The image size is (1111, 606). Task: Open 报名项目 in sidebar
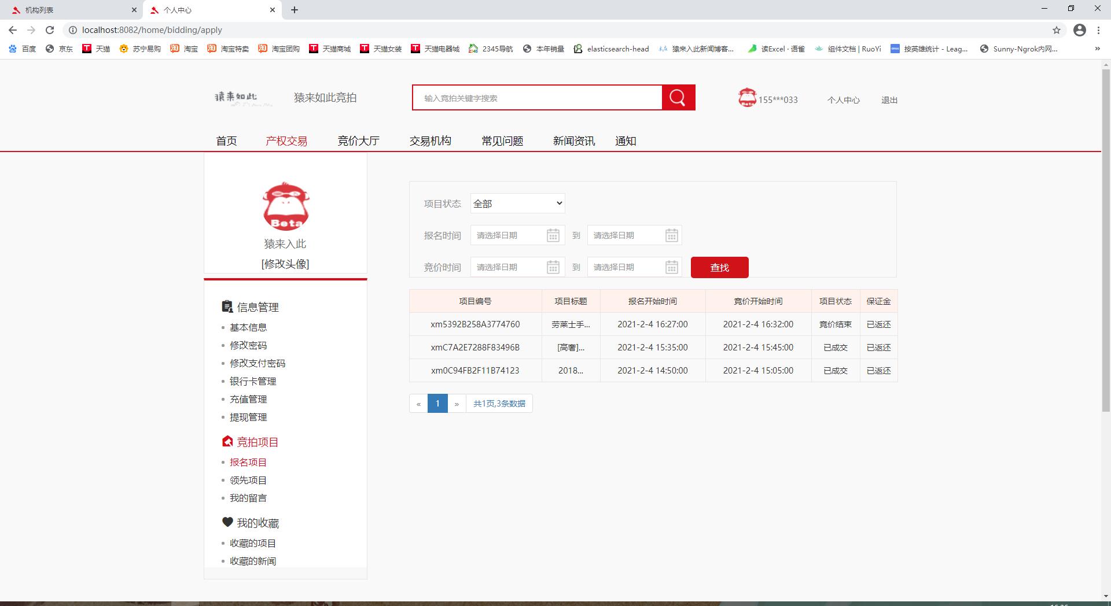pyautogui.click(x=248, y=462)
